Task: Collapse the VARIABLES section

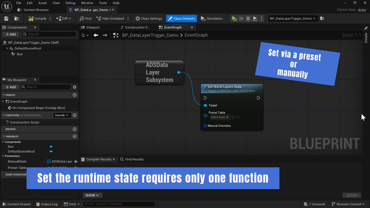Action: (3, 136)
